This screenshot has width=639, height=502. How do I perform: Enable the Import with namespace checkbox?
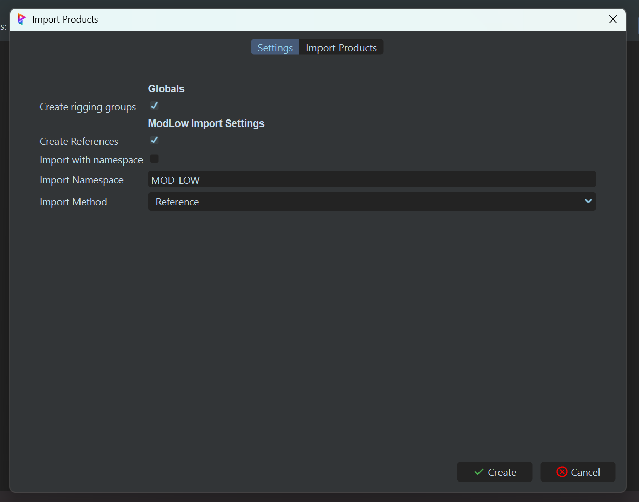click(154, 159)
